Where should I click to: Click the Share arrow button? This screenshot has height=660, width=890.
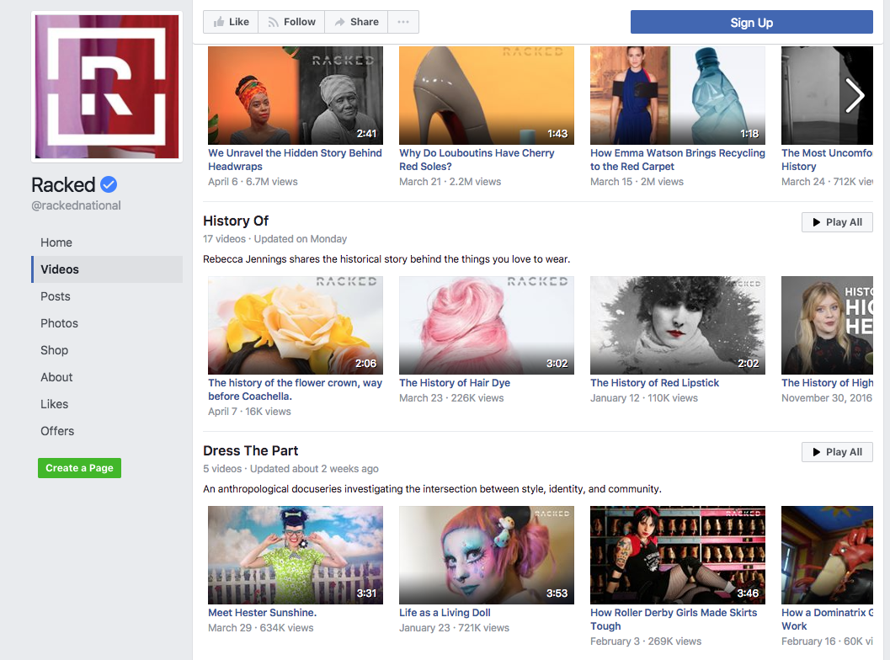(356, 22)
